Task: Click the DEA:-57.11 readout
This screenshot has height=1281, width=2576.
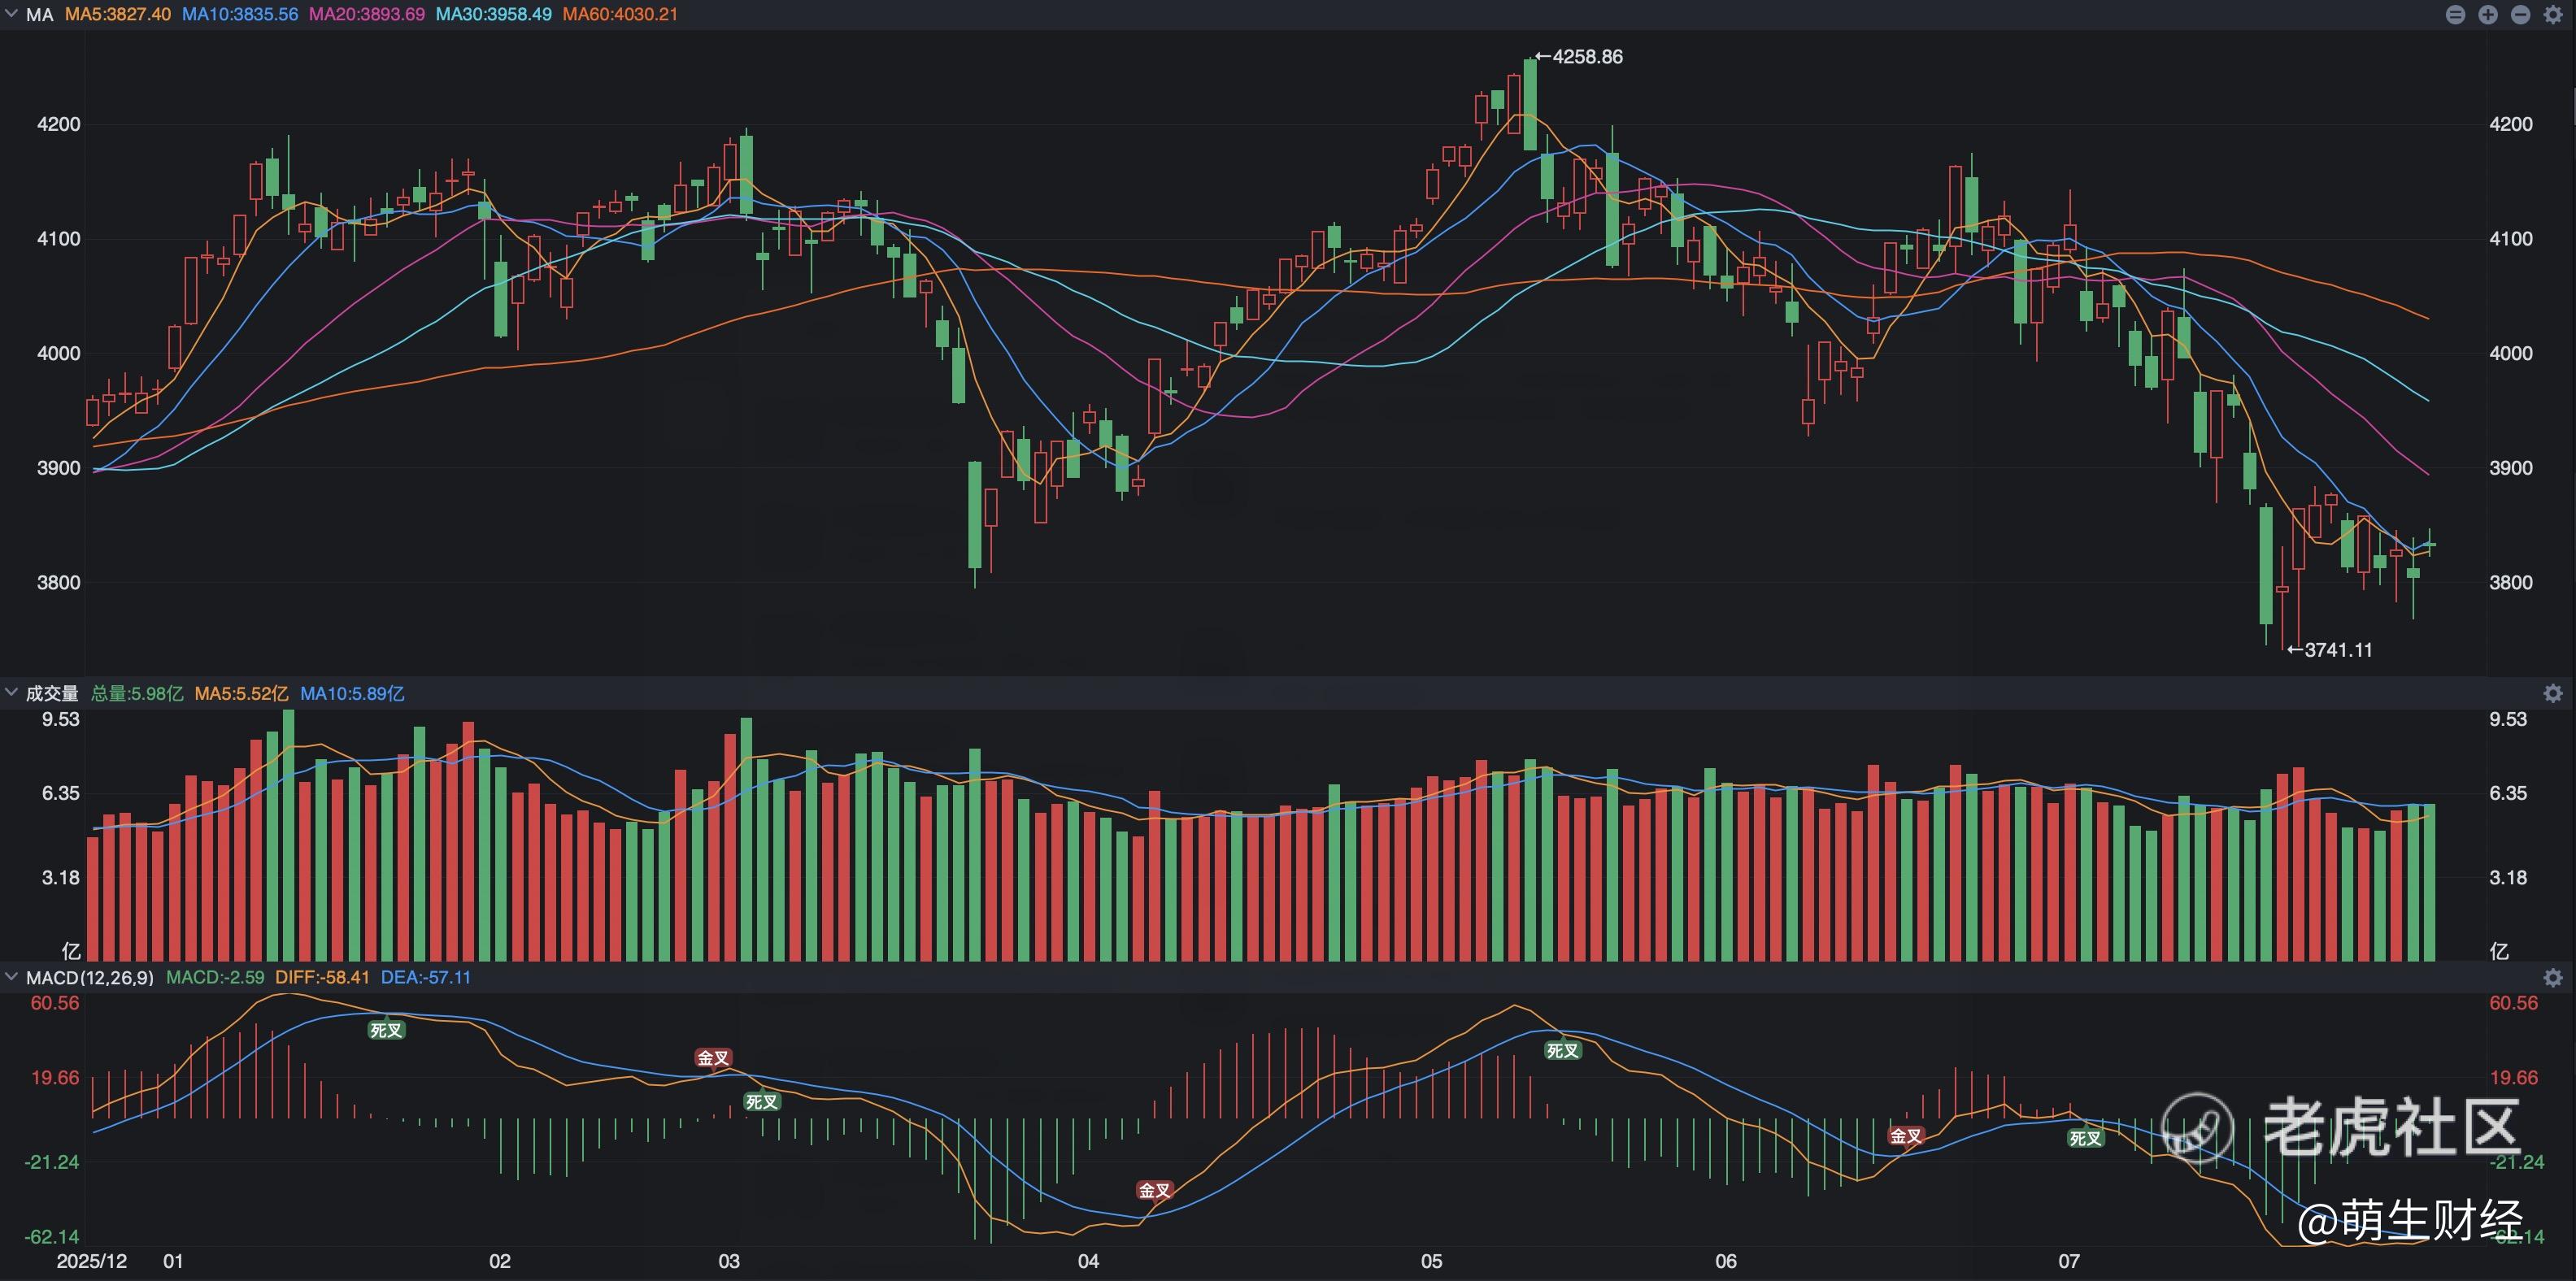Action: [x=426, y=977]
